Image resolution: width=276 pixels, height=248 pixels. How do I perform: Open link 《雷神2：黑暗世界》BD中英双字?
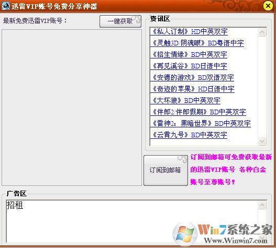pos(201,123)
